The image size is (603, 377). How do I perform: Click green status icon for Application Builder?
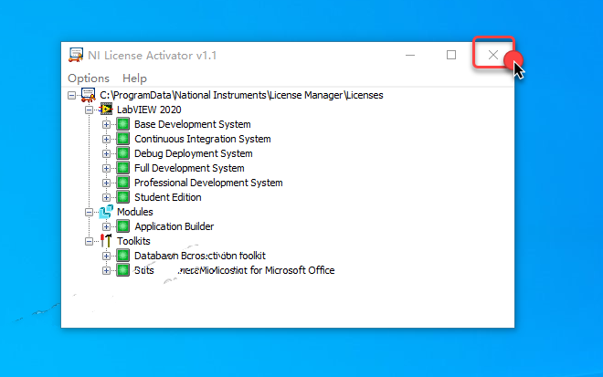pos(123,226)
